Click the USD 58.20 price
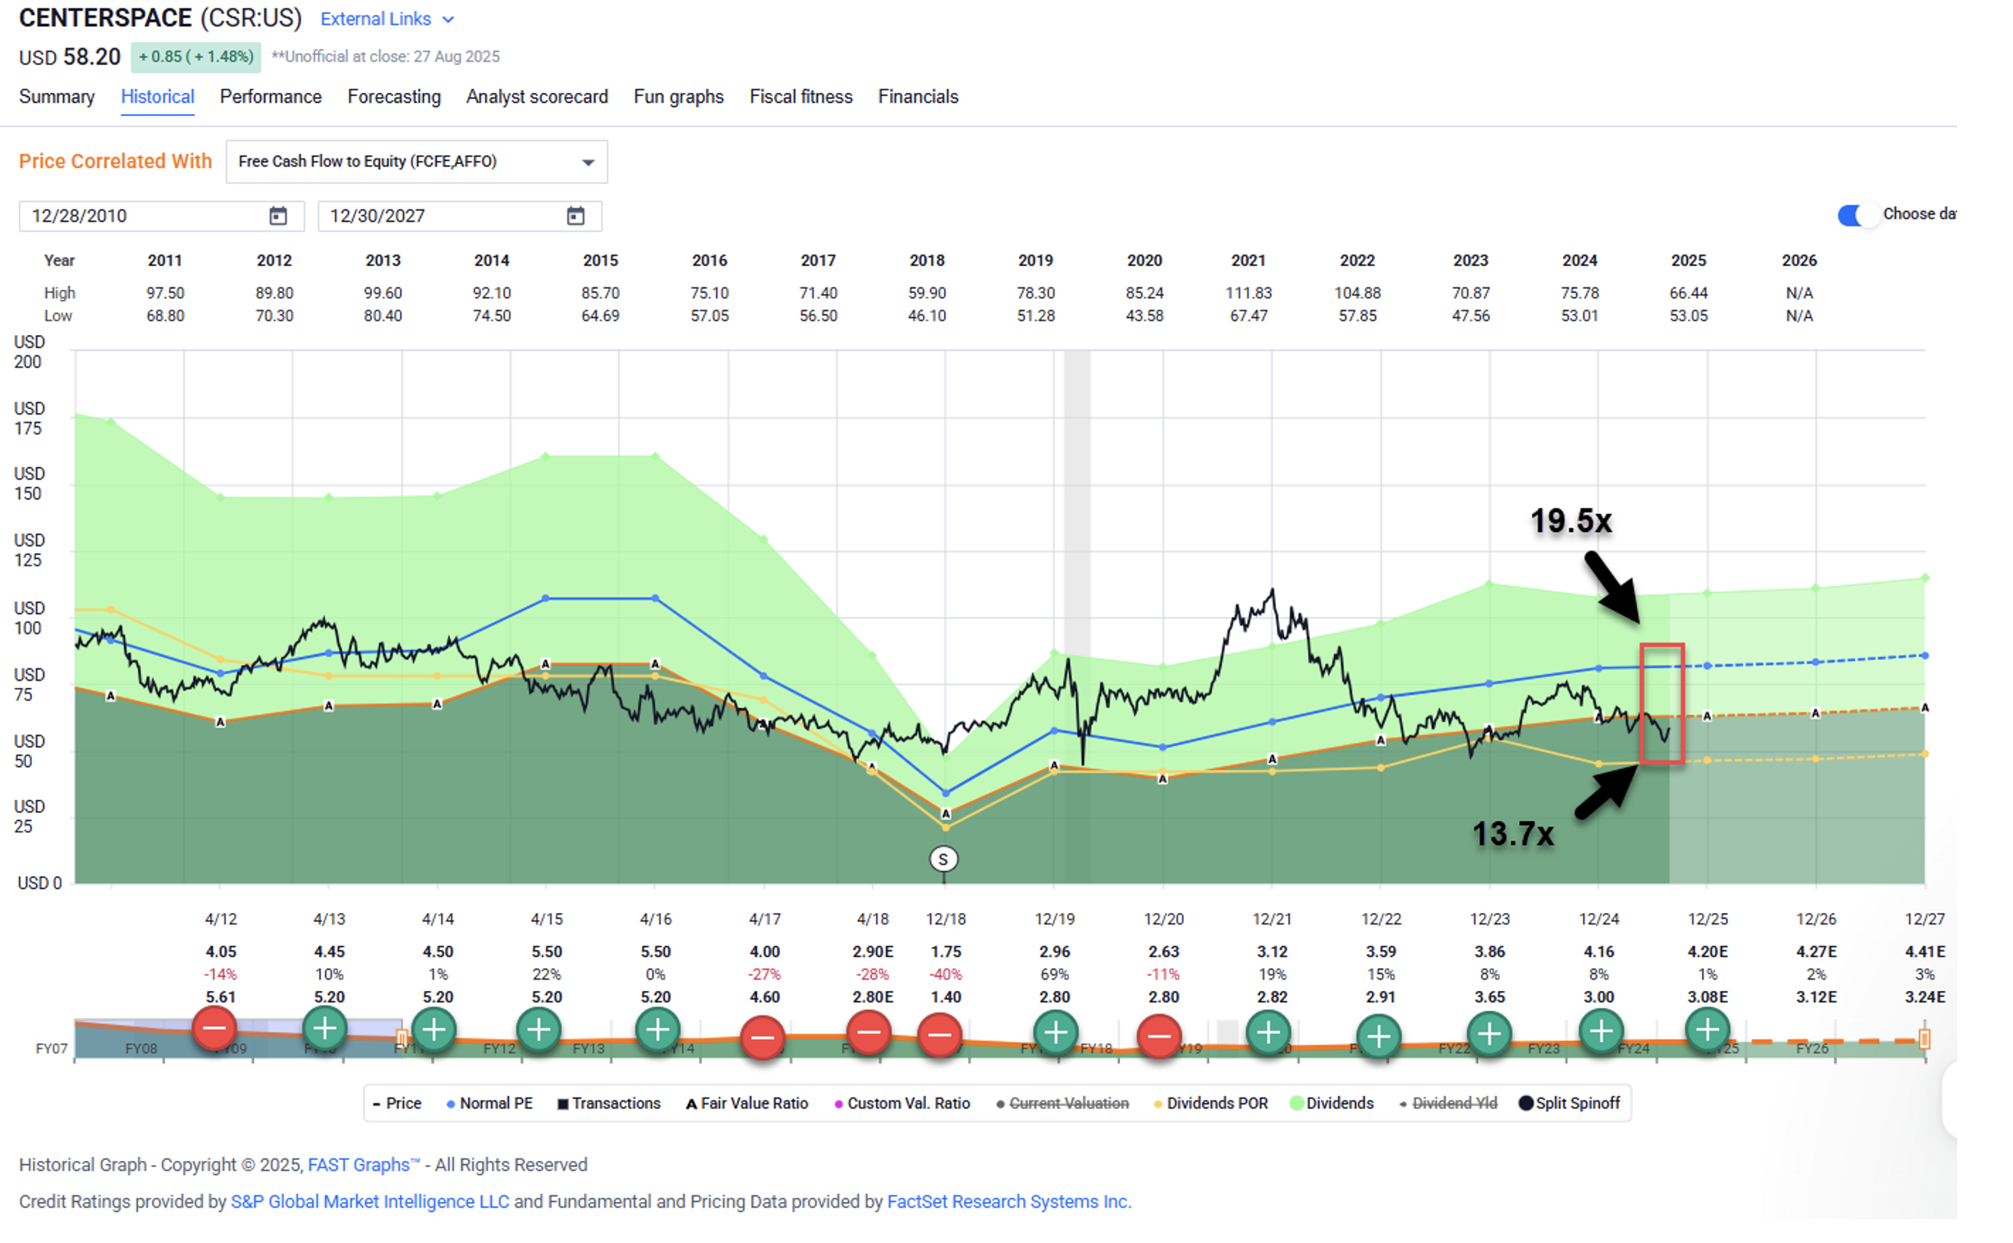Image resolution: width=2013 pixels, height=1243 pixels. pos(70,57)
